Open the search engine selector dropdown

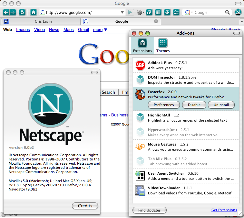coord(192,12)
